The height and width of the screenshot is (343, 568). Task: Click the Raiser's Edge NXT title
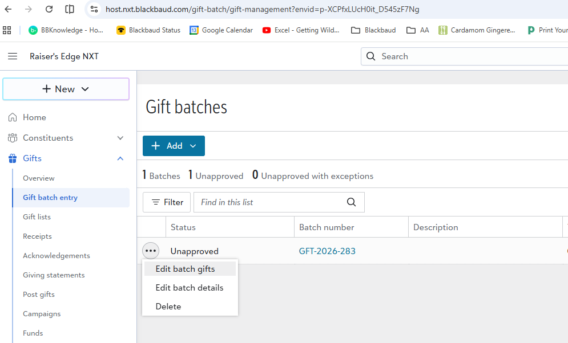(64, 56)
